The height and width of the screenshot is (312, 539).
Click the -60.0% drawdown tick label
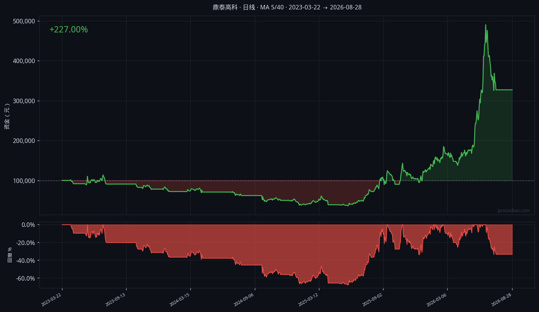(x=26, y=279)
